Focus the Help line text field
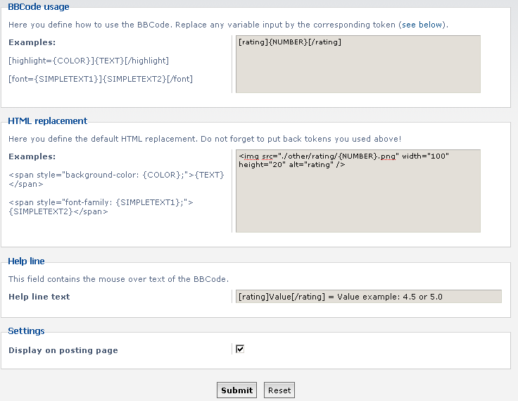 pos(369,297)
